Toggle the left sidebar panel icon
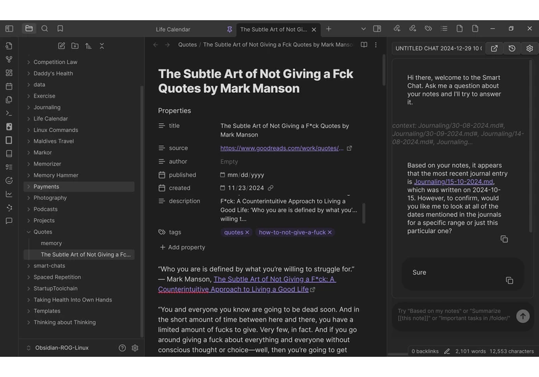Image resolution: width=539 pixels, height=377 pixels. [9, 28]
